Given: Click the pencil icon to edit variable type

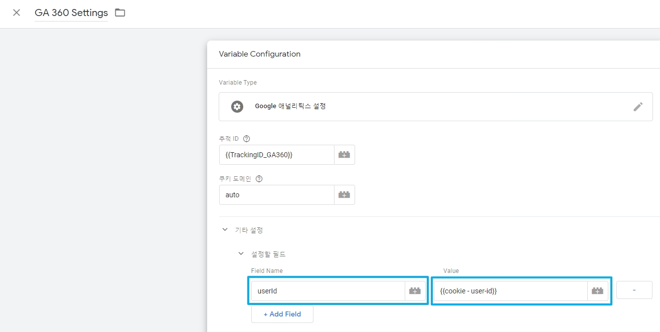Looking at the screenshot, I should 638,107.
